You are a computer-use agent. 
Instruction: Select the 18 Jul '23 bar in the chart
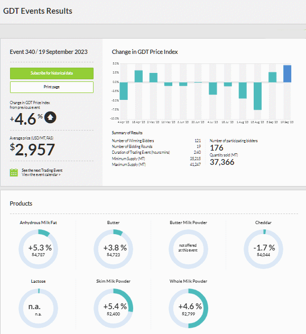click(228, 85)
